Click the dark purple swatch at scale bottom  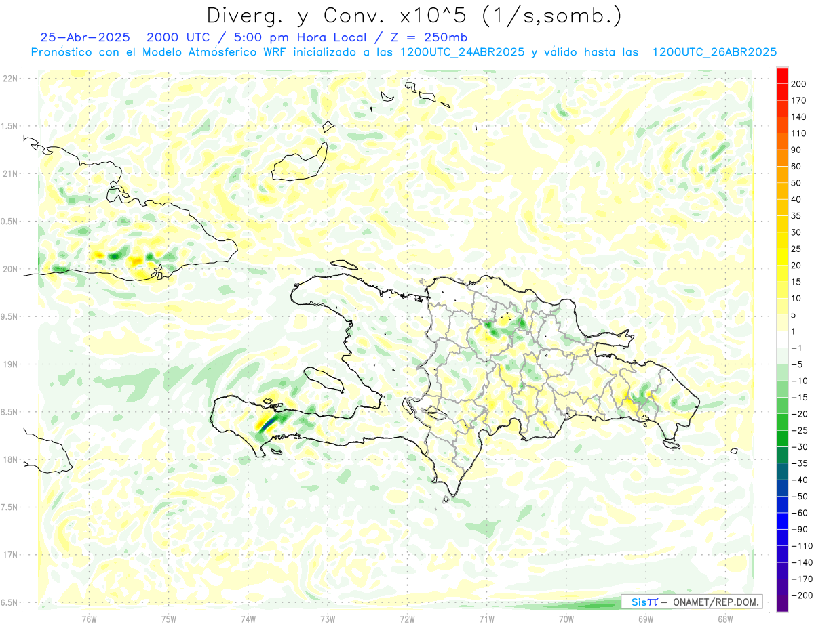pos(783,604)
